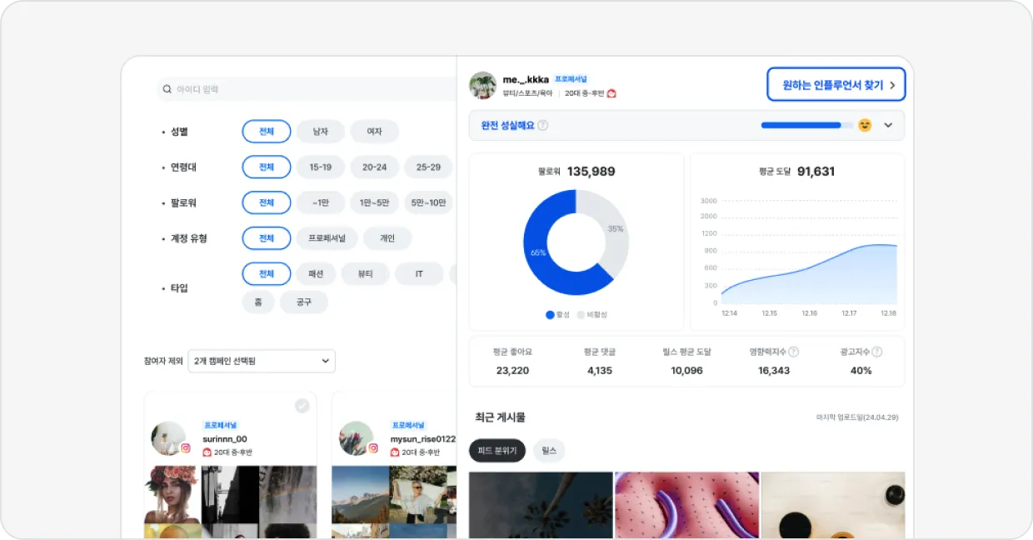The image size is (1033, 540).
Task: Select the IT type filter
Action: click(x=419, y=274)
